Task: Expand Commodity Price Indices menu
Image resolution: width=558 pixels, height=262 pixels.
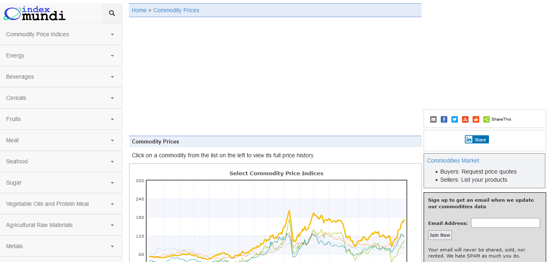Action: (x=61, y=35)
